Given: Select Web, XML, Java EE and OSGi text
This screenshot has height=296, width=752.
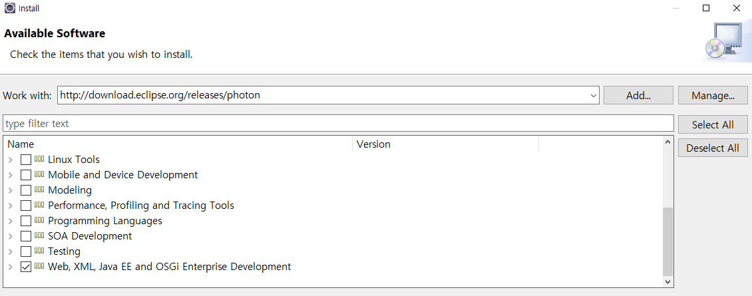Looking at the screenshot, I should pyautogui.click(x=169, y=266).
